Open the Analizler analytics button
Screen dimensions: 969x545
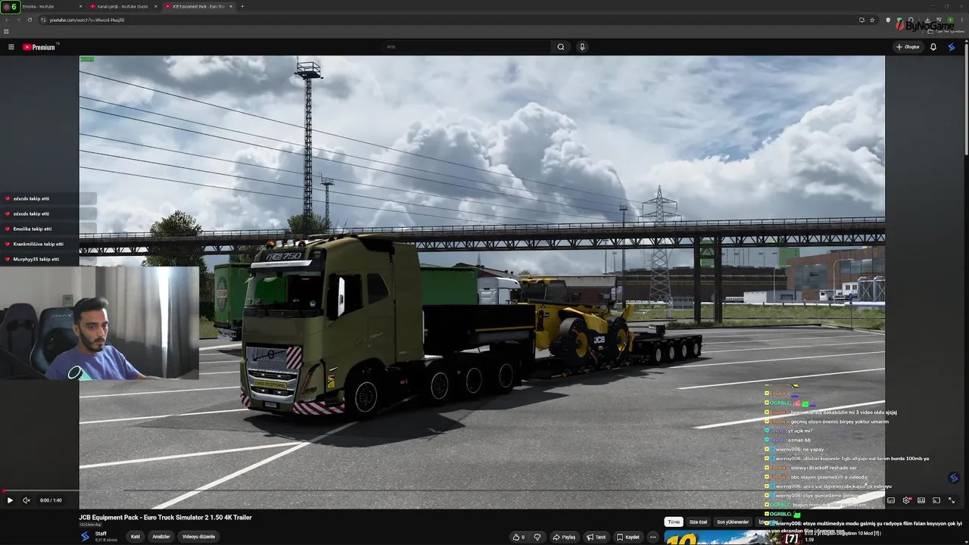[161, 537]
